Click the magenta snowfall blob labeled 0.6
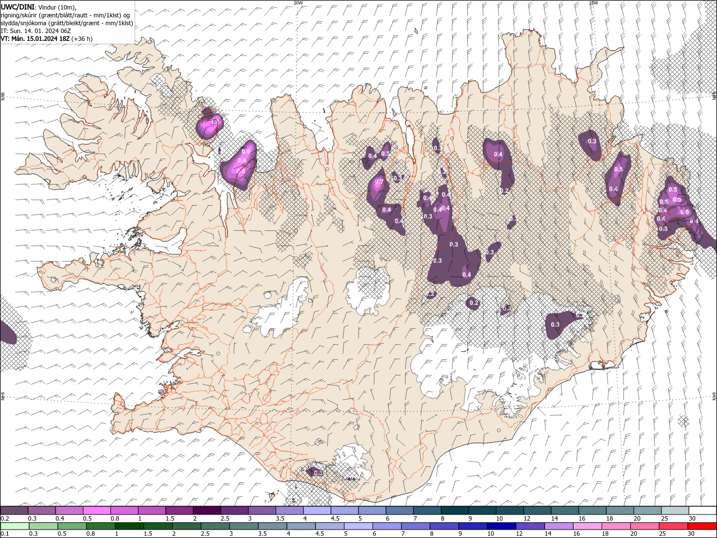Screen dimensions: 717x538 point(240,164)
